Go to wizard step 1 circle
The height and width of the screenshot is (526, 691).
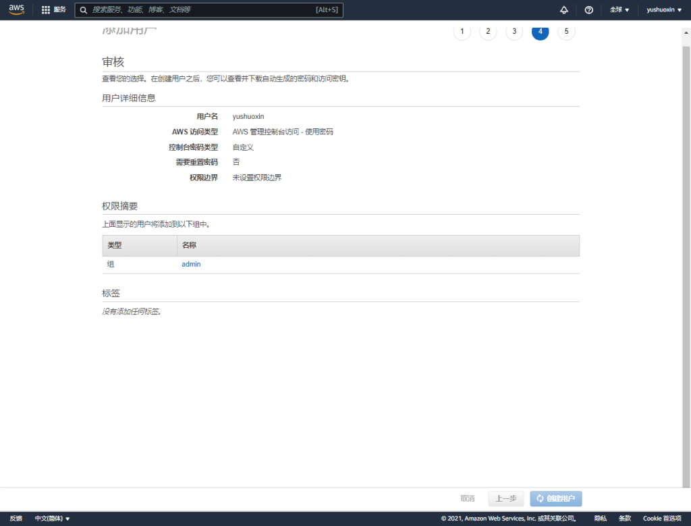click(462, 32)
